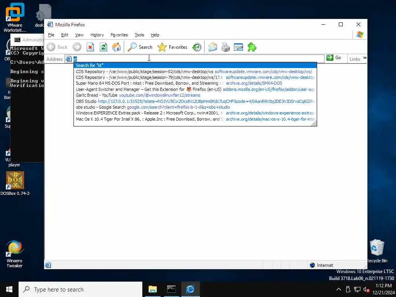Click the Mail envelope toolbar icon
The width and height of the screenshot is (396, 297).
coord(213,47)
